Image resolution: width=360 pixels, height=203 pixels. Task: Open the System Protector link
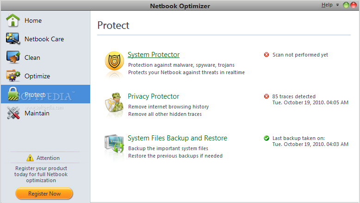tap(154, 55)
